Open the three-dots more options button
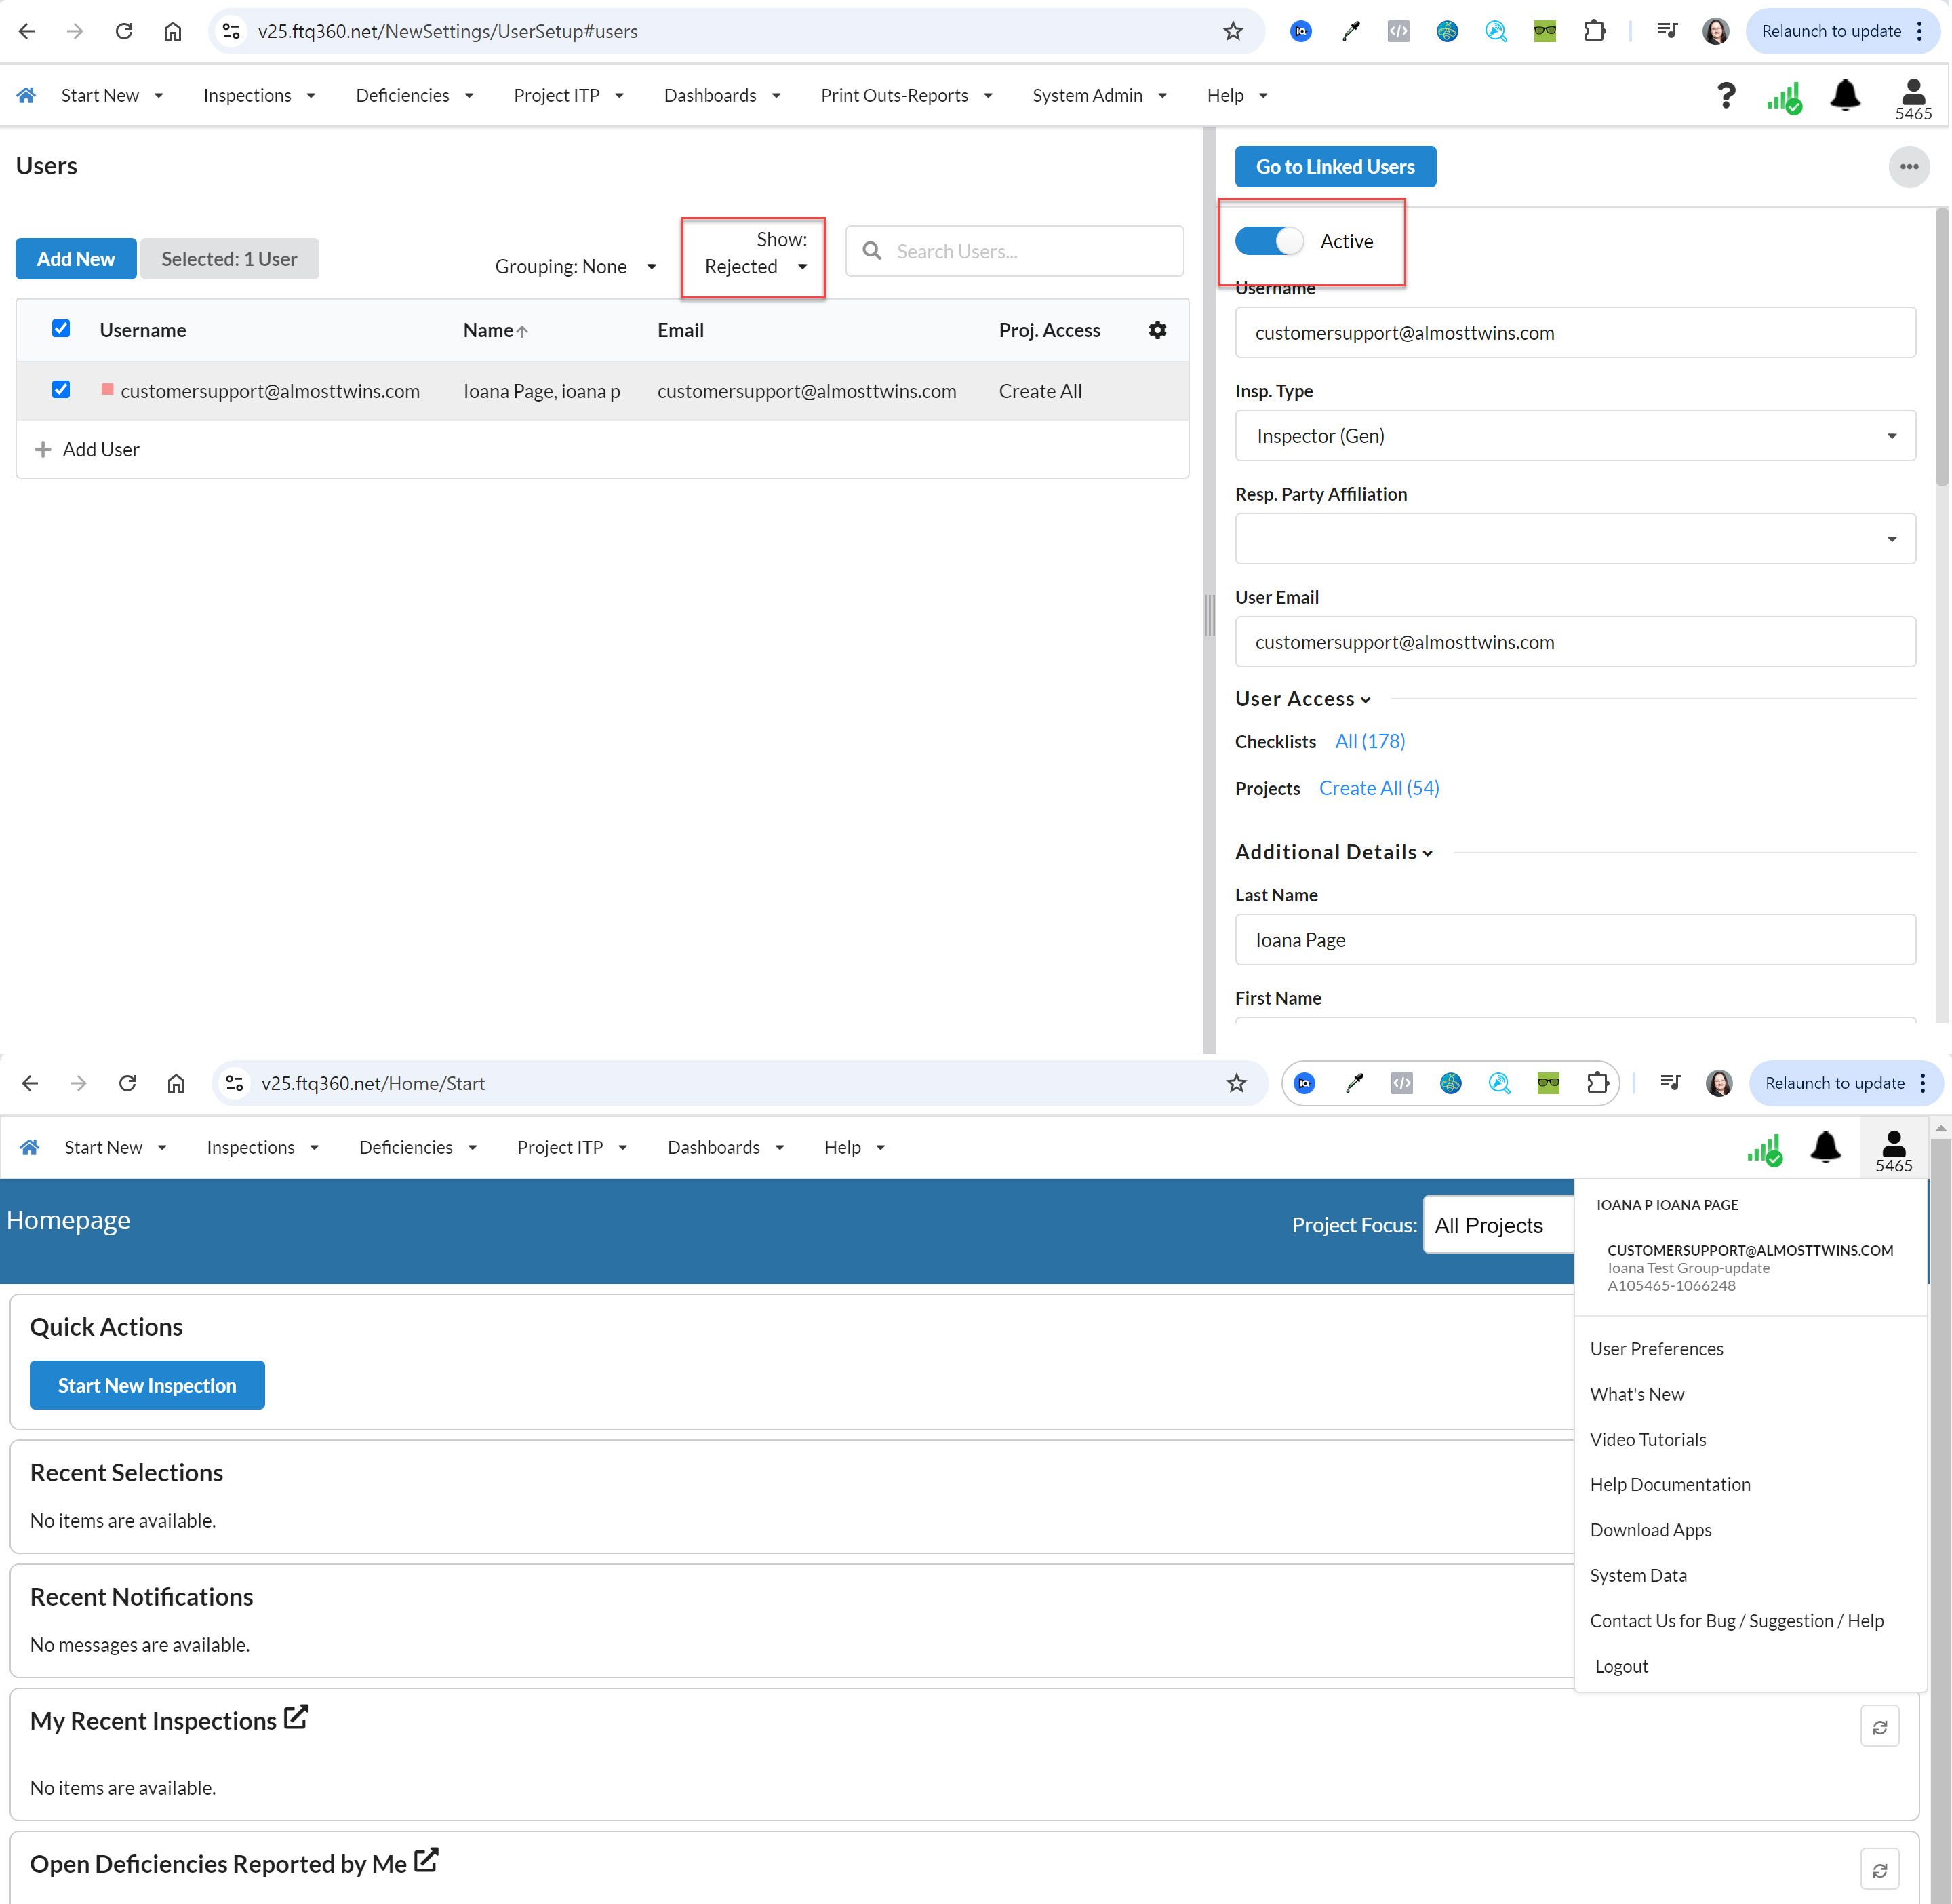Image resolution: width=1952 pixels, height=1904 pixels. point(1909,167)
